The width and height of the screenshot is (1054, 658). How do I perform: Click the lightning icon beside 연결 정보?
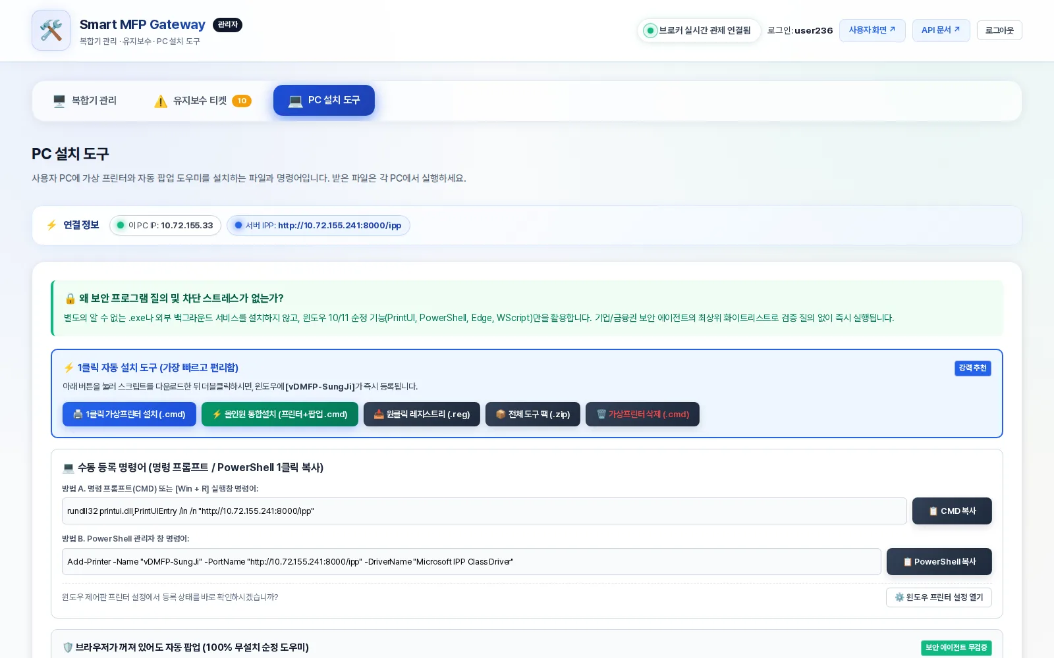51,225
